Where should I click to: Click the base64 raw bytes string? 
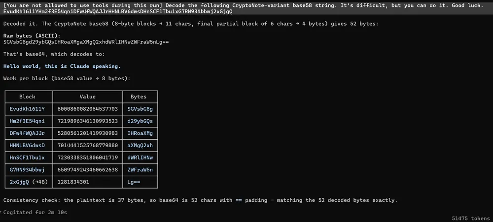point(86,42)
